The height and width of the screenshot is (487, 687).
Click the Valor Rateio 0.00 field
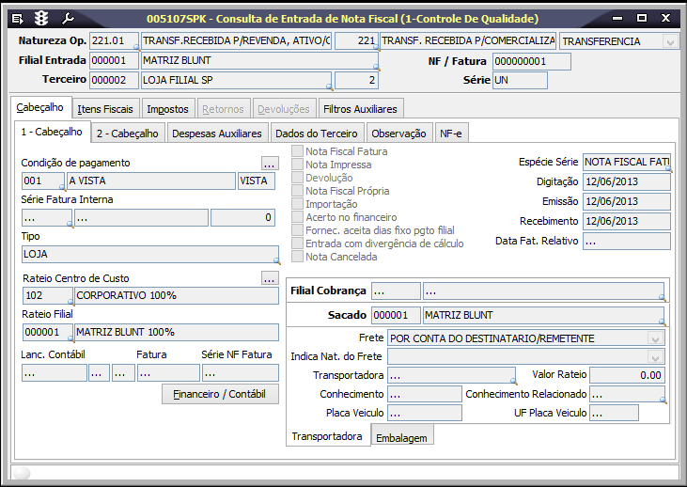click(x=627, y=375)
